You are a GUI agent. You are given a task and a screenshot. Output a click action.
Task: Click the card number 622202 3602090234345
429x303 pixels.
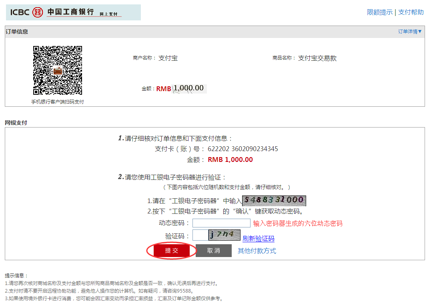[x=243, y=149]
